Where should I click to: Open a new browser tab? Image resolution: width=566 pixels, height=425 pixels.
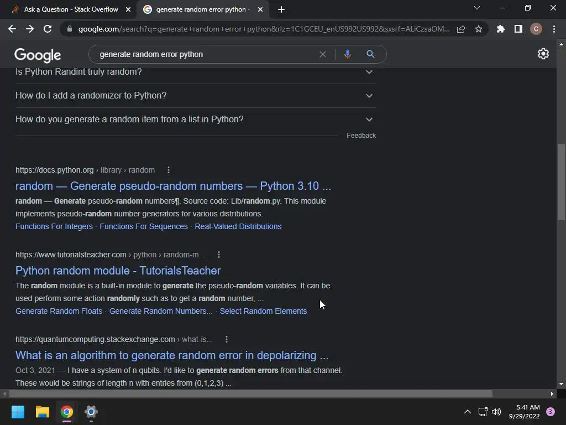pyautogui.click(x=281, y=9)
